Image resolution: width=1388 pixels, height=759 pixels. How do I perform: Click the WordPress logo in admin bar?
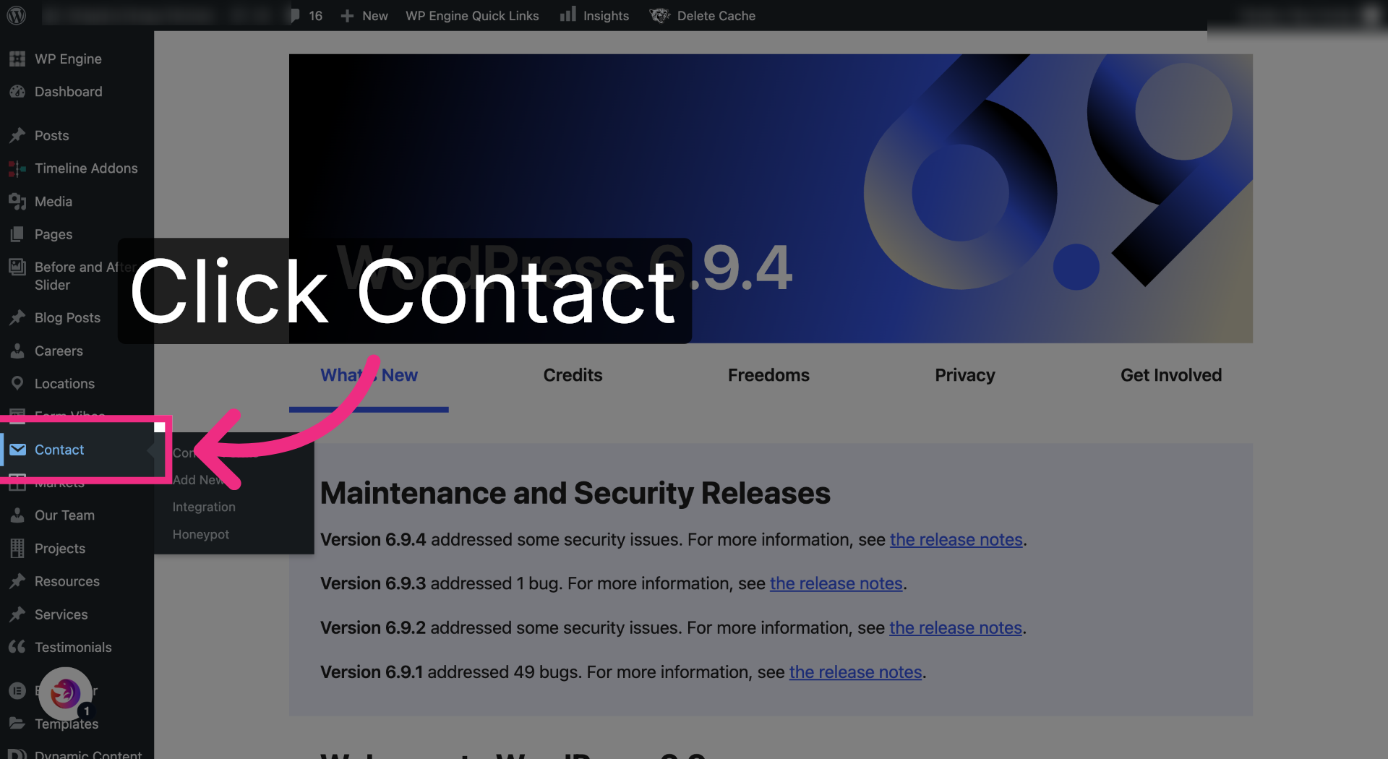pyautogui.click(x=17, y=15)
